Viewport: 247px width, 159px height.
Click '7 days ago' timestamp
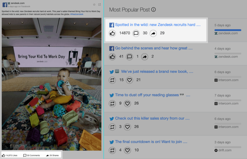223,95
